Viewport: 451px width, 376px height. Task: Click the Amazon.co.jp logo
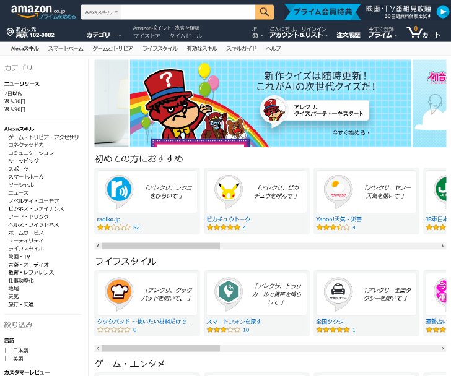pyautogui.click(x=38, y=11)
